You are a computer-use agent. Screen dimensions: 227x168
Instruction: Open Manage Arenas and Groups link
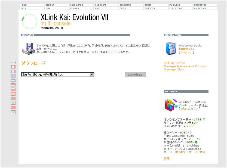tap(185, 66)
